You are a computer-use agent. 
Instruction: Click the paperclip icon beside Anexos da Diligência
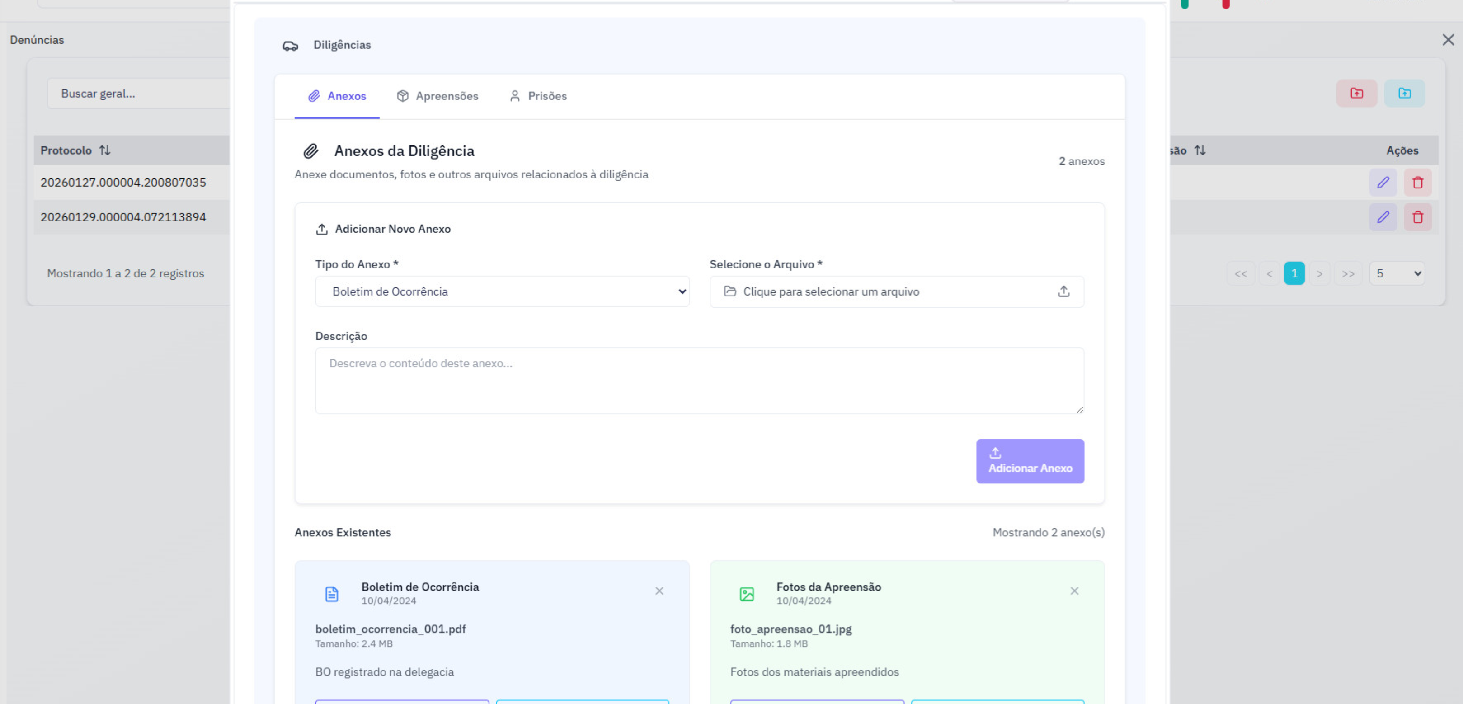tap(310, 151)
